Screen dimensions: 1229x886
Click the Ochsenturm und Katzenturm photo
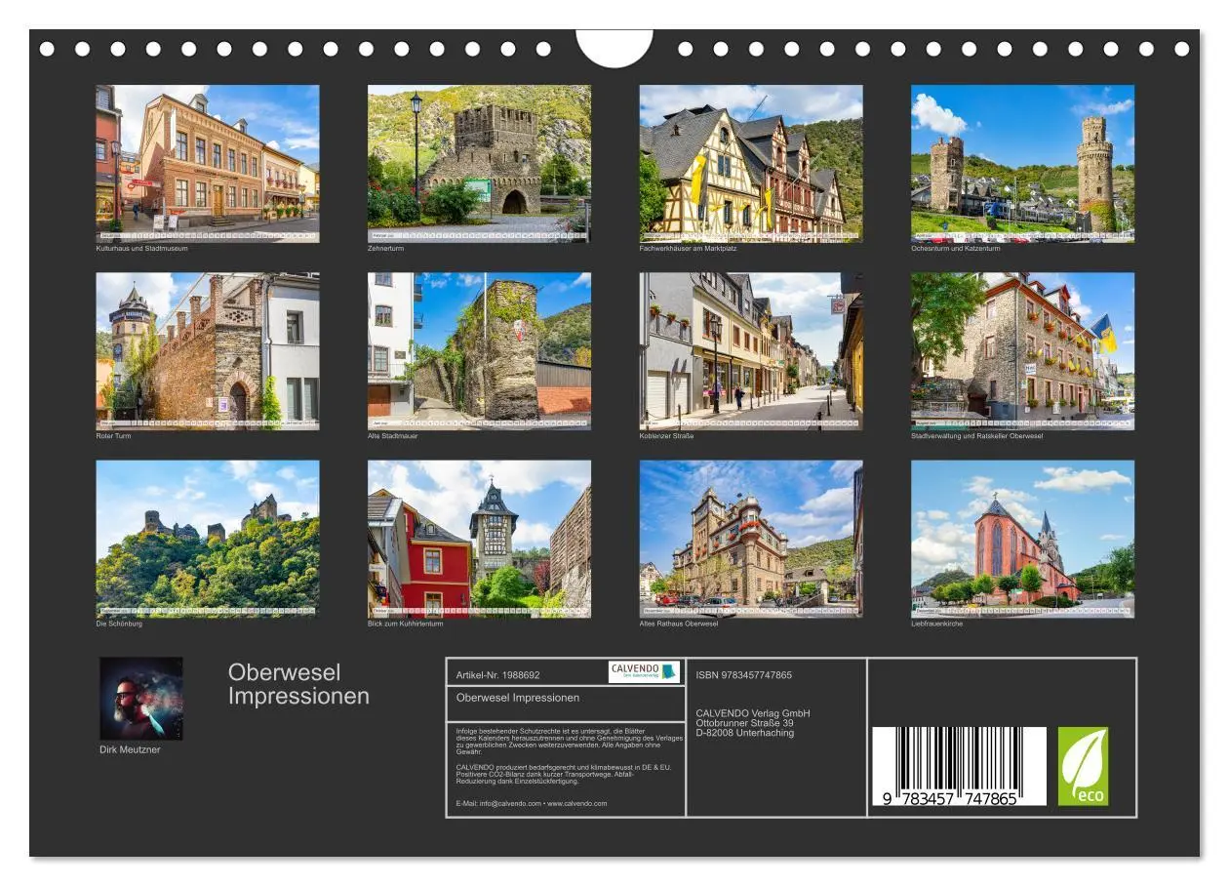pos(1022,163)
